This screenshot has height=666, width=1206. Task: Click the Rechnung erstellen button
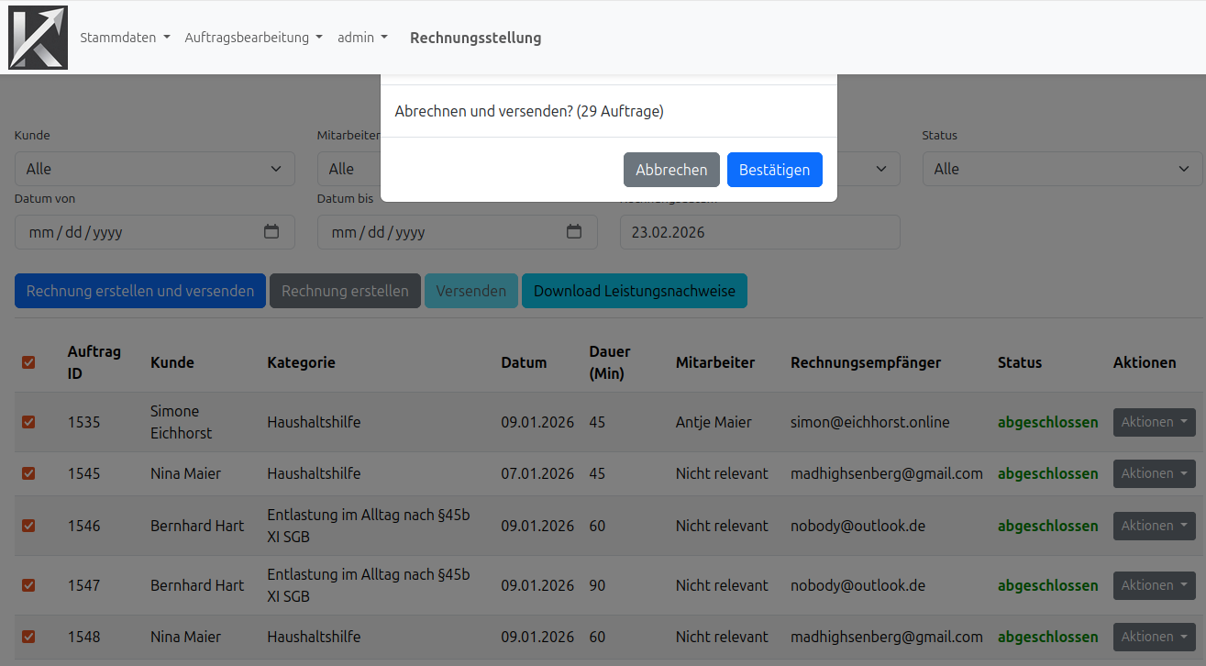(x=345, y=291)
